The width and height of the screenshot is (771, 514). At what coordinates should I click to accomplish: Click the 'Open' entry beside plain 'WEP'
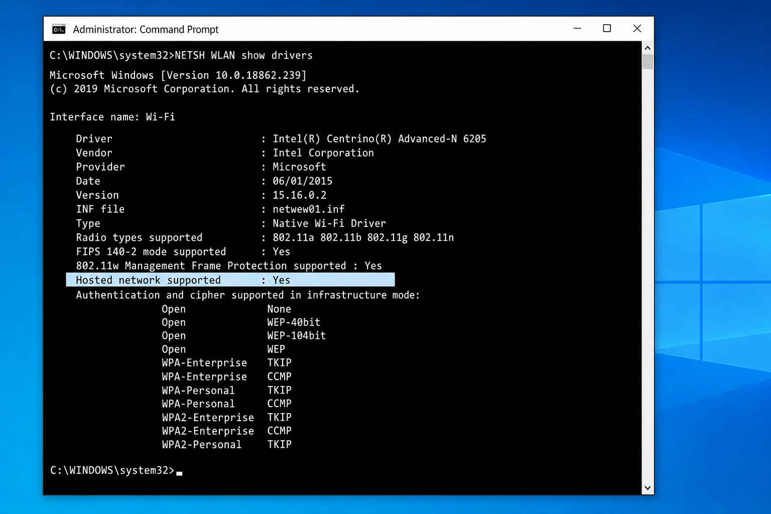tap(174, 349)
